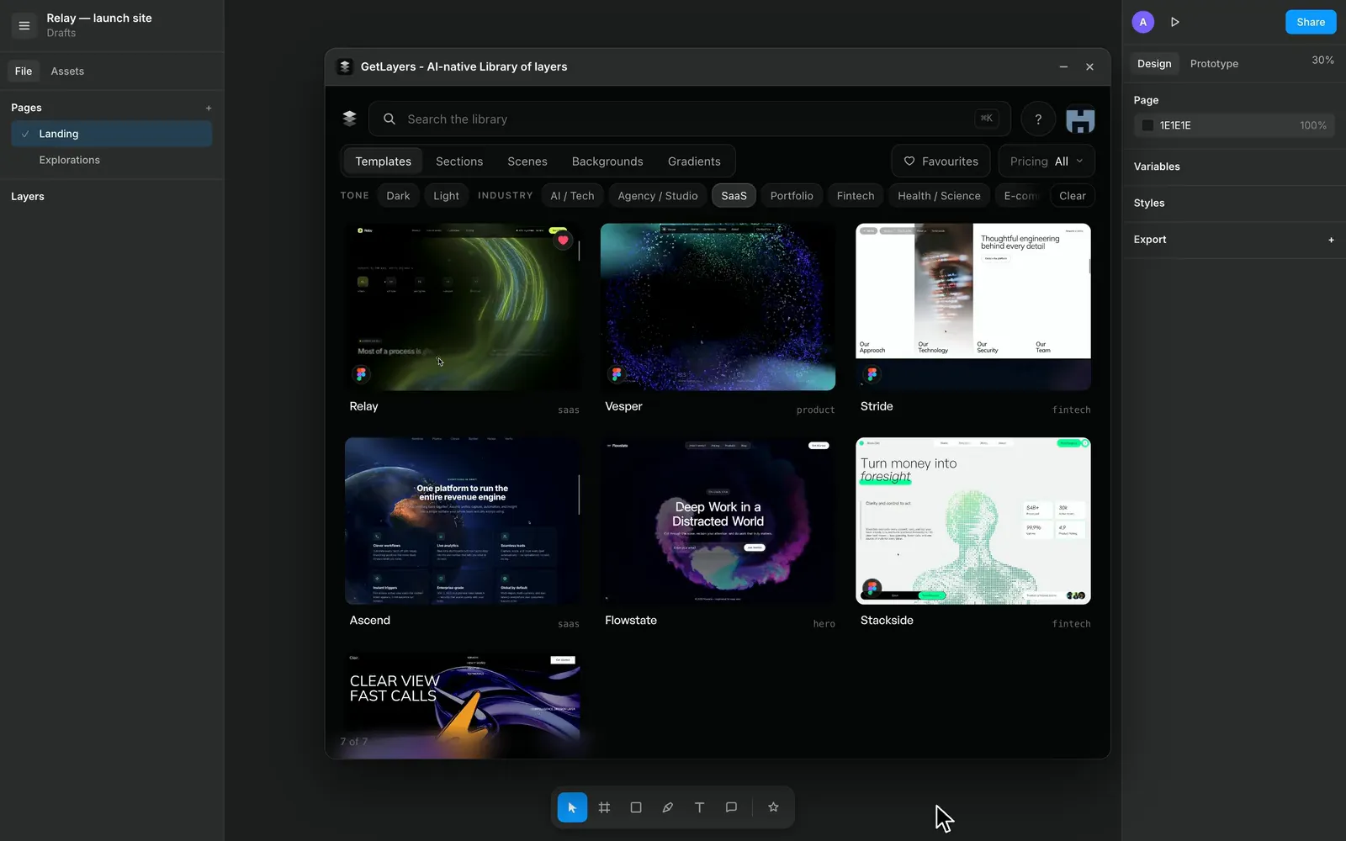Select the Text tool
Screen dimensions: 1346x841
coord(699,807)
